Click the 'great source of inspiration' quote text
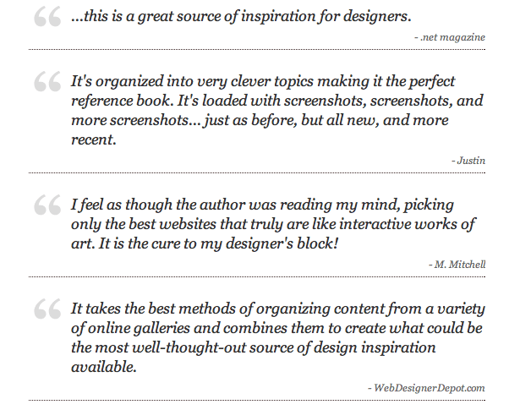Image resolution: width=520 pixels, height=410 pixels. click(x=242, y=17)
